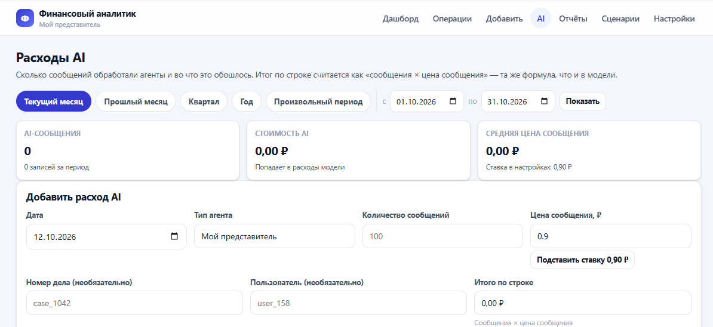Open calendar icon in Дата field 12.10.2026
The width and height of the screenshot is (713, 327).
click(174, 236)
